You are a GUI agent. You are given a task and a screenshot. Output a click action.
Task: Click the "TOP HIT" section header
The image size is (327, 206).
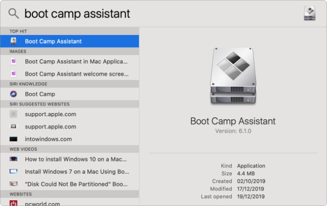tap(18, 32)
